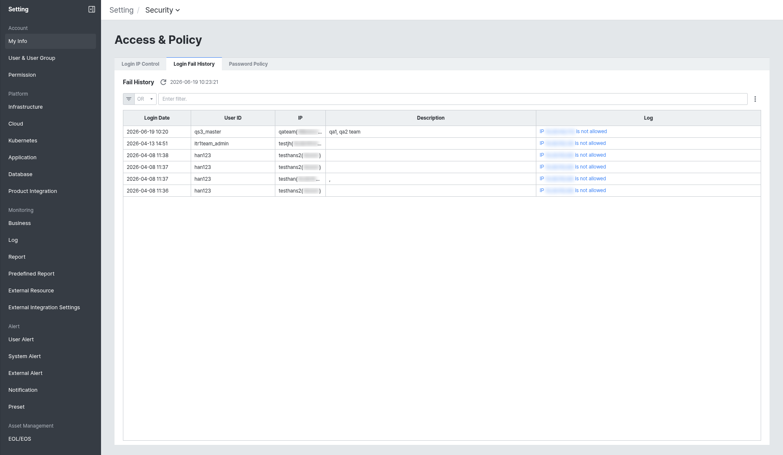Go to Setting in the breadcrumb
Image resolution: width=783 pixels, height=455 pixels.
point(121,10)
